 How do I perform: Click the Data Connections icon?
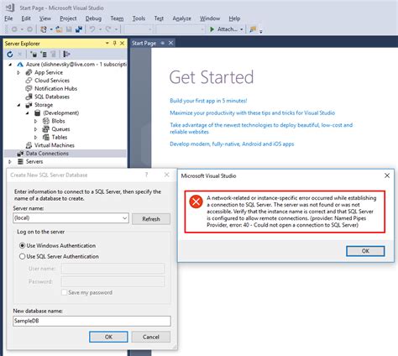click(20, 154)
